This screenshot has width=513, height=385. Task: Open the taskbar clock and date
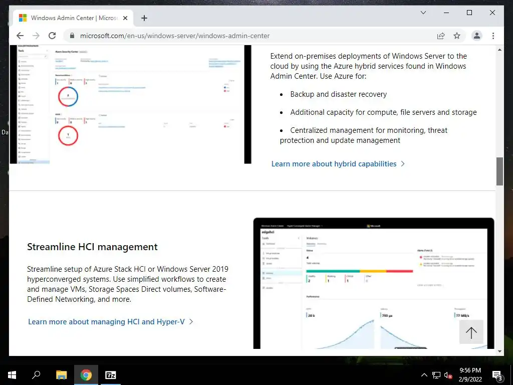pyautogui.click(x=470, y=375)
